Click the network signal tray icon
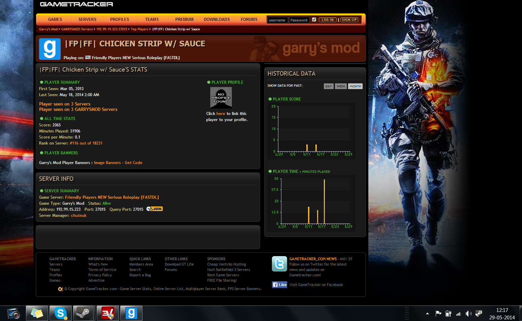 tap(458, 314)
